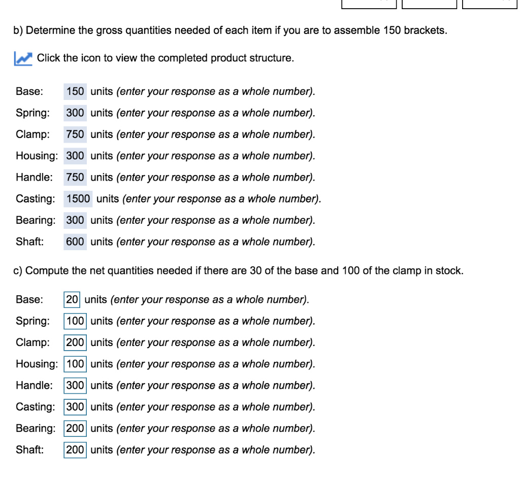Click the gross Clamp quantity field showing 750
Viewport: 520px width, 479px height.
click(75, 134)
